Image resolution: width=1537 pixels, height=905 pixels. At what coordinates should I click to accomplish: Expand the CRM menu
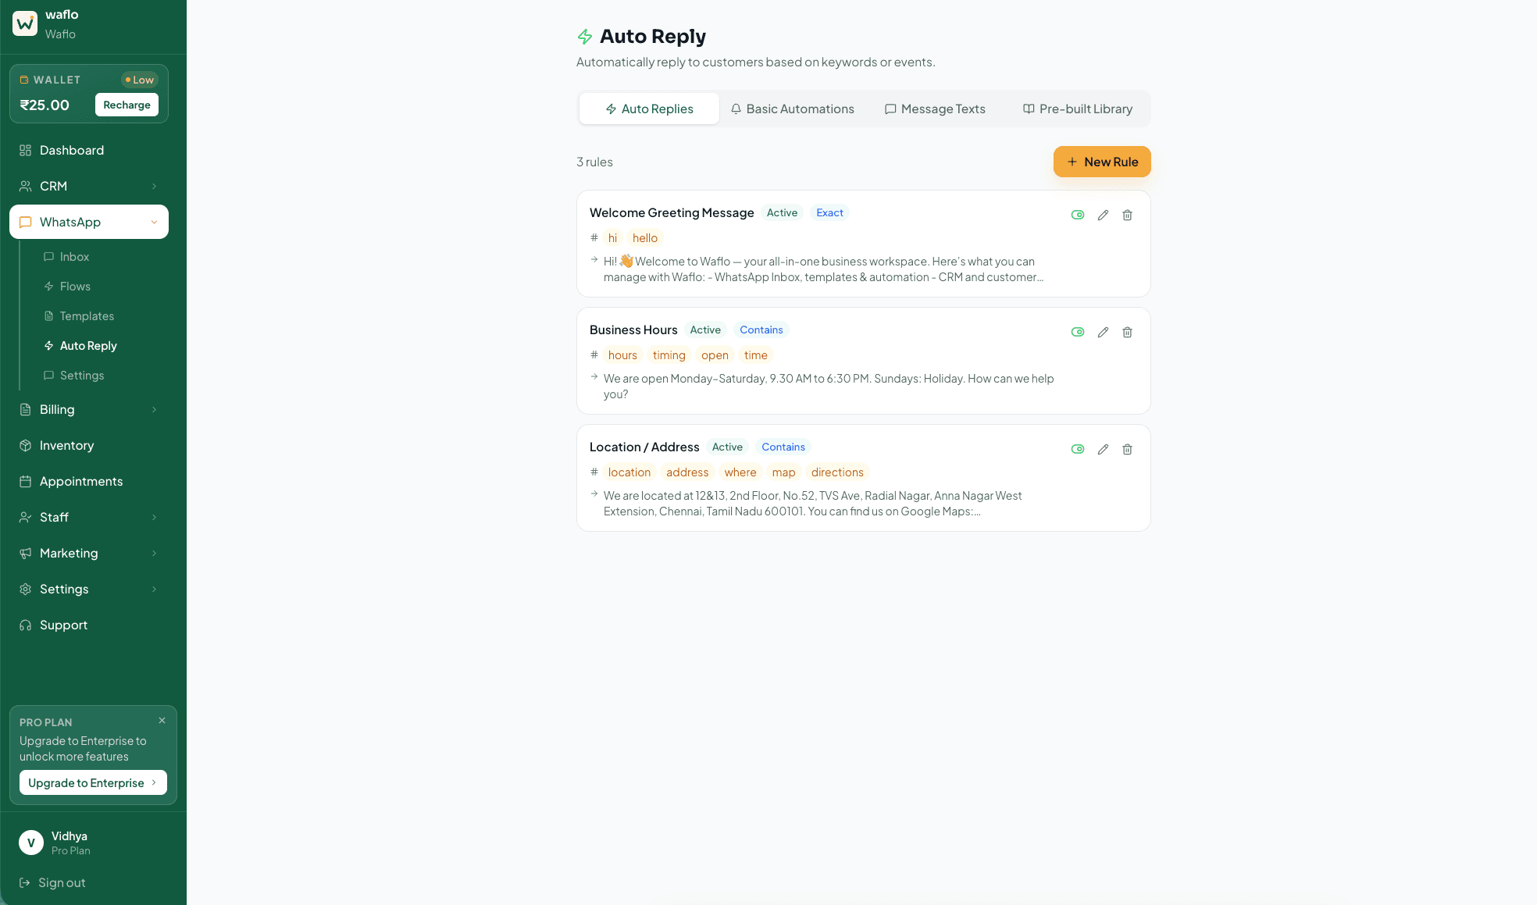(x=89, y=186)
